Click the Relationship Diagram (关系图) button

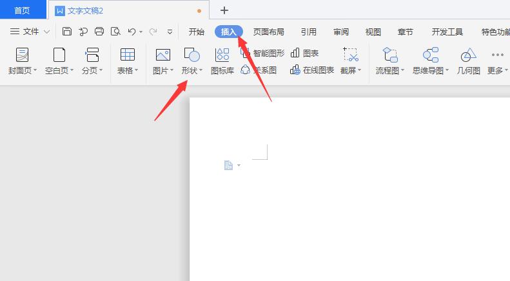pyautogui.click(x=259, y=70)
